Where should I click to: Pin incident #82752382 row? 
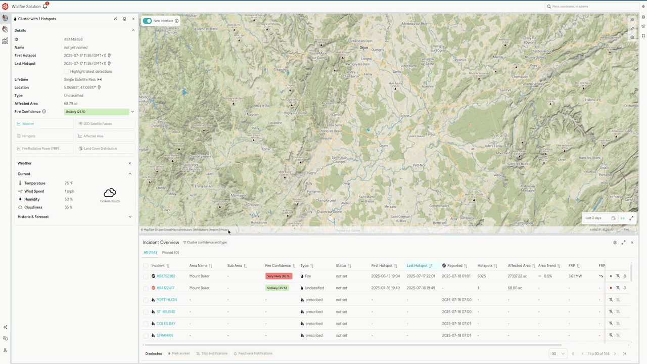618,276
